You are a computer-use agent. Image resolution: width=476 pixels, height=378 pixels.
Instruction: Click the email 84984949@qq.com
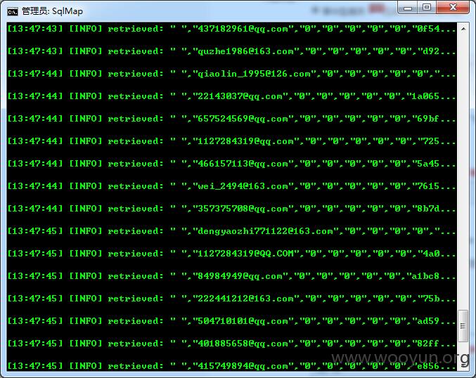pyautogui.click(x=240, y=276)
